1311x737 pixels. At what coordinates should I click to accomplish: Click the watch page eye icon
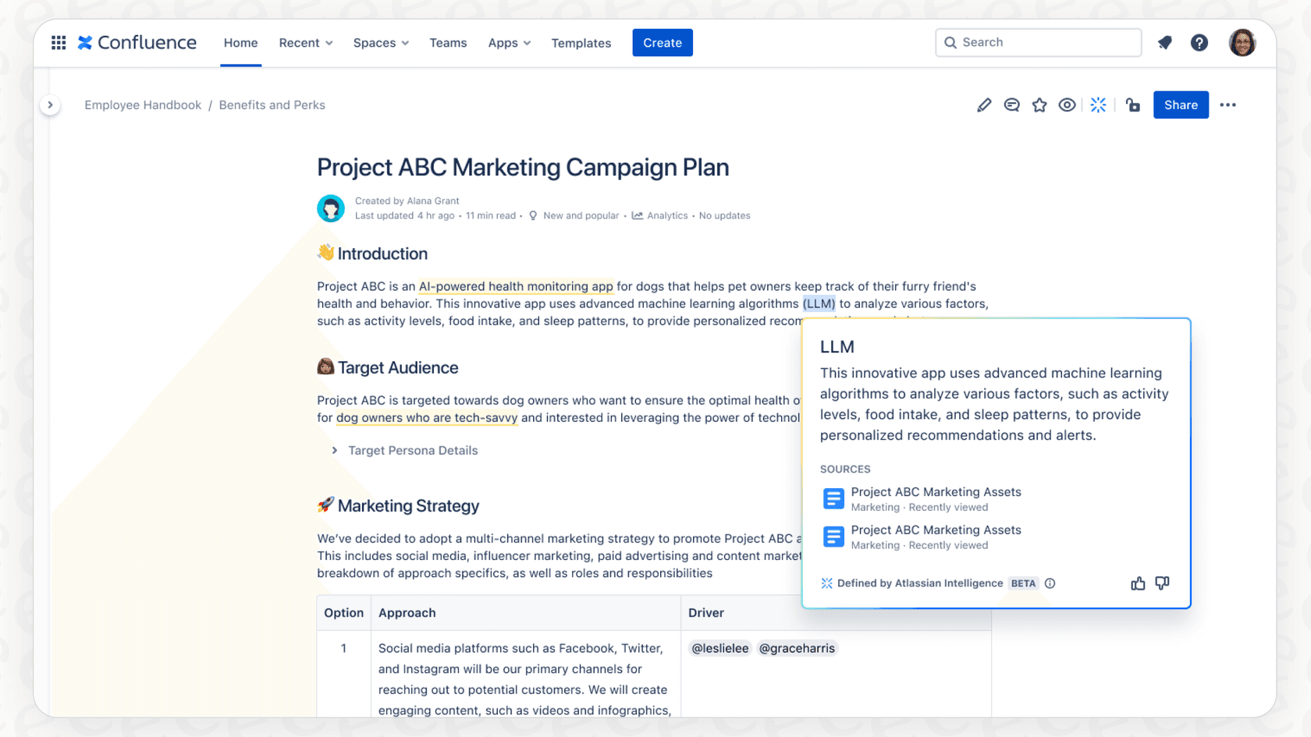coord(1068,105)
